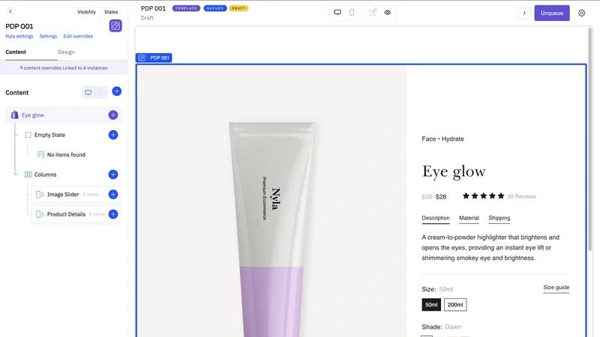Click the Shopify icon on Eye glow row

click(14, 115)
